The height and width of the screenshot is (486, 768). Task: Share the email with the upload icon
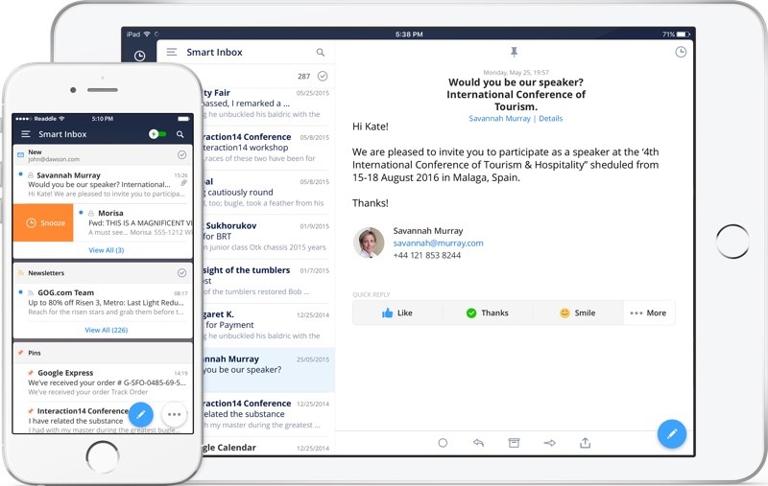586,443
